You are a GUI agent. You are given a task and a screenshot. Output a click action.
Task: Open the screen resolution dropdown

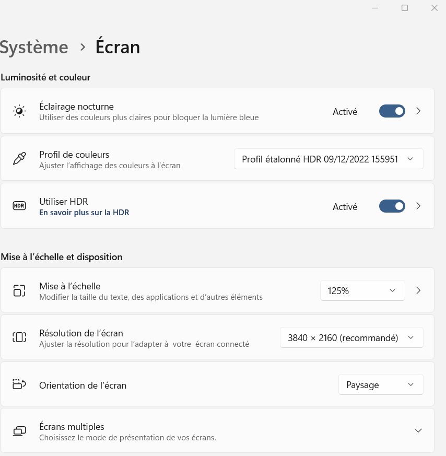(351, 337)
